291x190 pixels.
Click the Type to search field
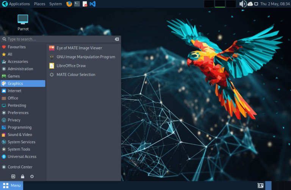(x=61, y=39)
